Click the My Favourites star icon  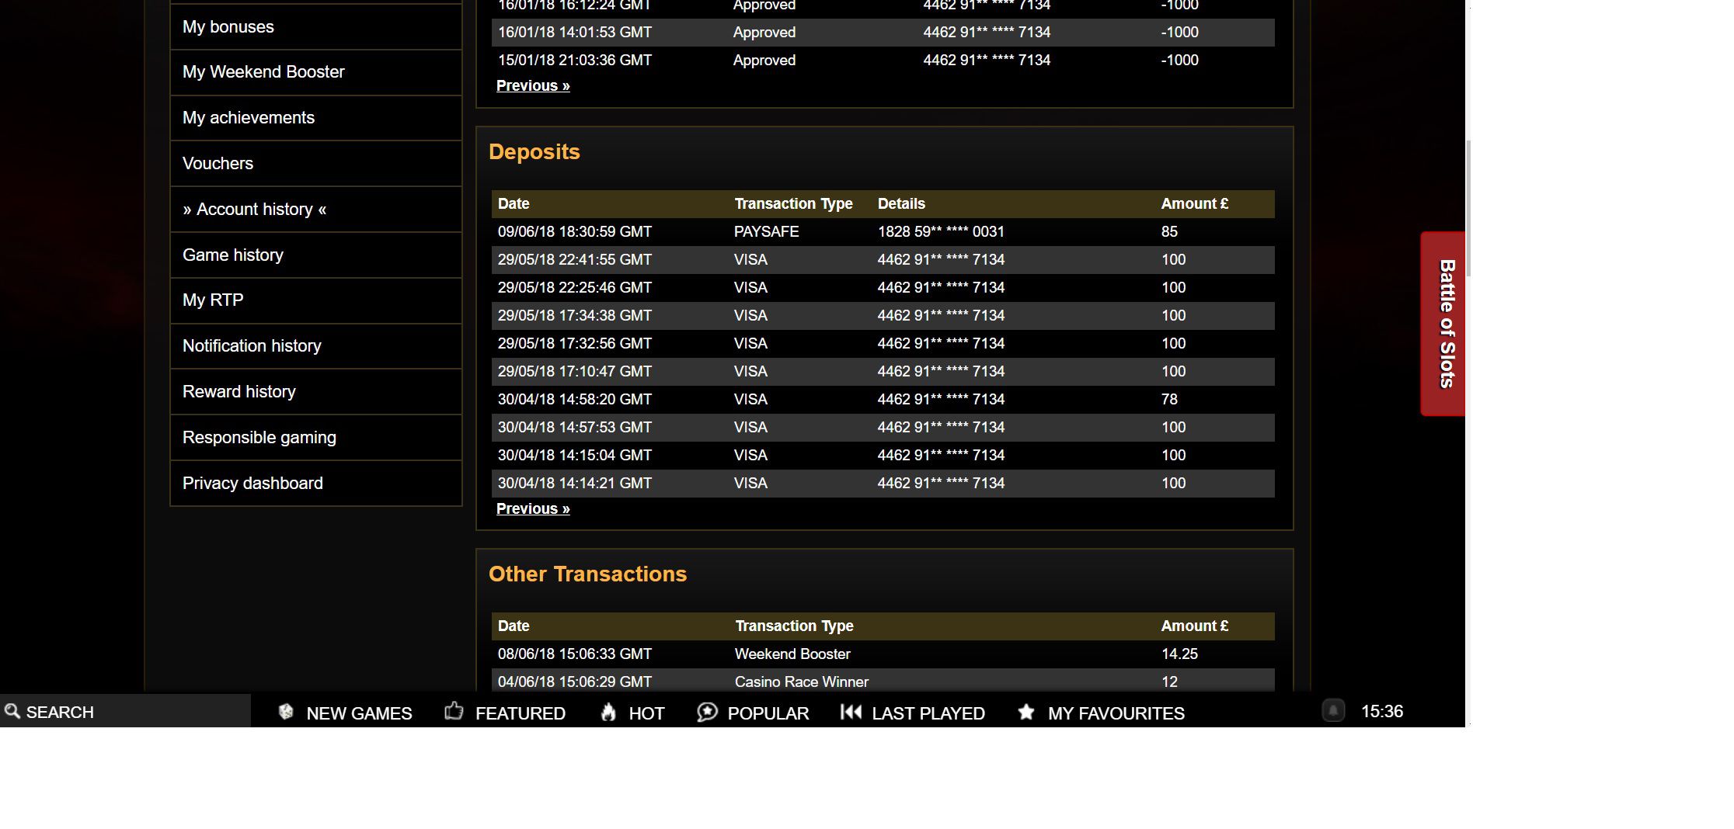click(1026, 712)
